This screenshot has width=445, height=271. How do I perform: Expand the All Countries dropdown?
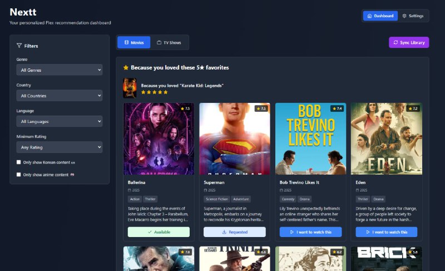tap(60, 96)
